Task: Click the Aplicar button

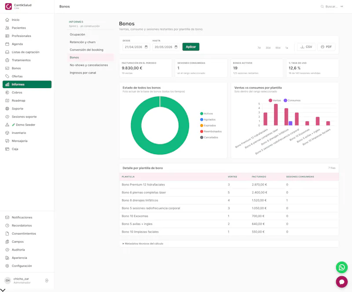Action: point(191,47)
